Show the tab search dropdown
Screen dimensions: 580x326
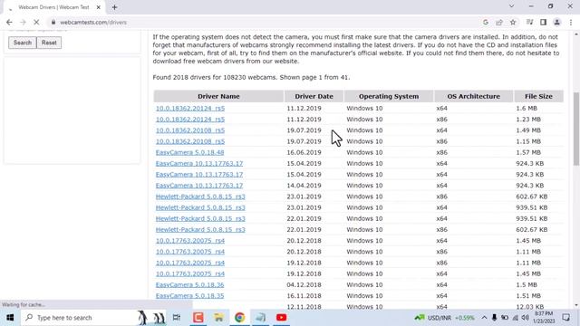click(511, 6)
